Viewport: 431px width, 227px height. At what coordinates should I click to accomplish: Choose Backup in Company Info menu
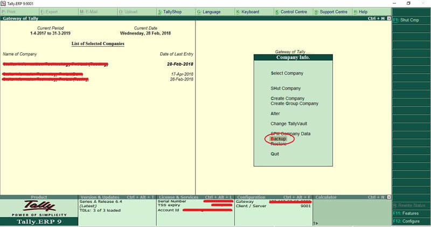tap(279, 139)
